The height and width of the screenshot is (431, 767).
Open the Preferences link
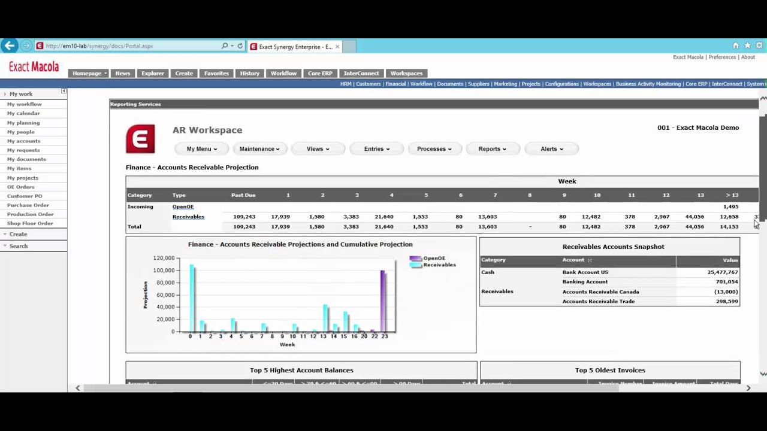[x=722, y=57]
